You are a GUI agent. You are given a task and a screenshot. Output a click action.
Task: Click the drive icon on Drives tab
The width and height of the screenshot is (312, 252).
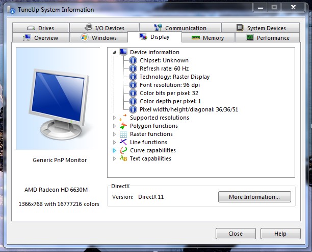click(x=31, y=28)
